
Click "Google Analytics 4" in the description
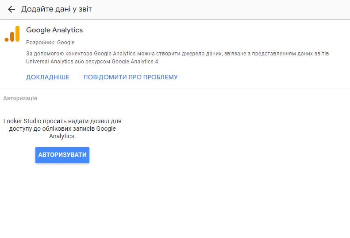(135, 62)
